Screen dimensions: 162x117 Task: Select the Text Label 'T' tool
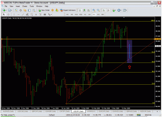pos(40,14)
